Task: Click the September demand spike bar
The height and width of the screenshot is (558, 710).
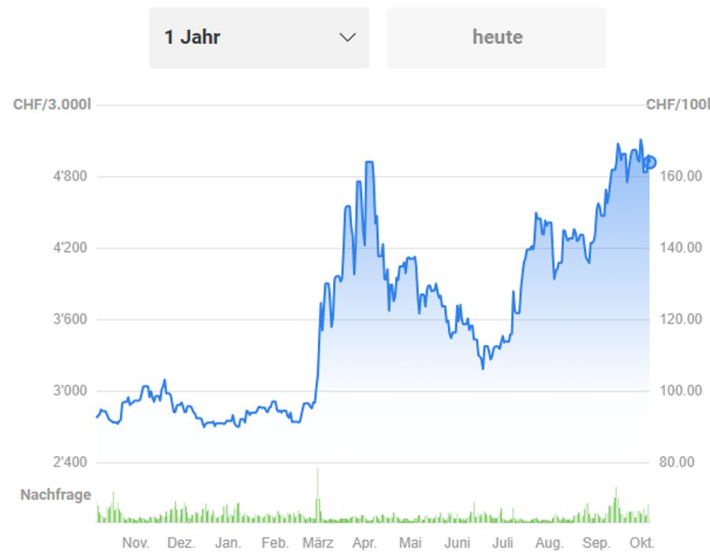Action: (616, 505)
